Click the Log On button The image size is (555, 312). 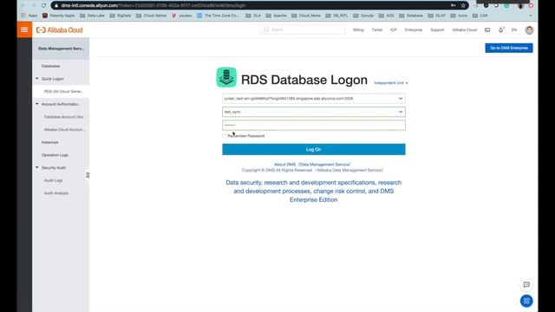click(x=314, y=149)
